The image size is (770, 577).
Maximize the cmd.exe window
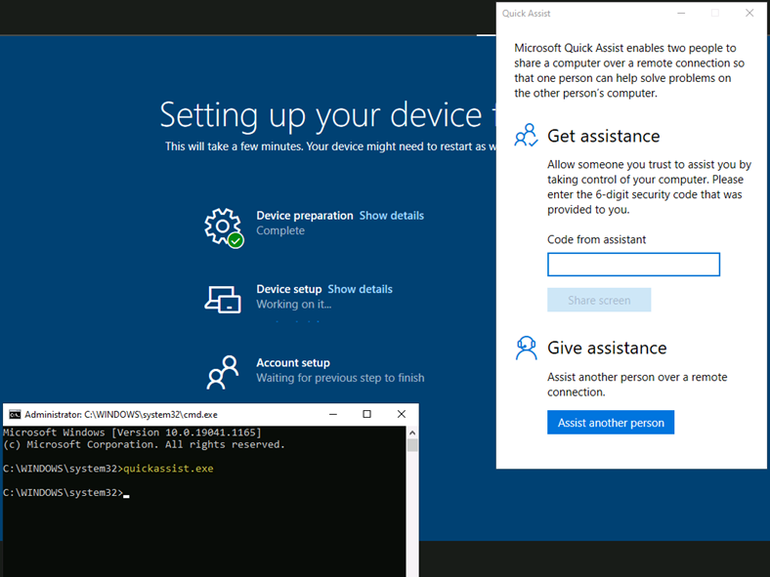pyautogui.click(x=366, y=415)
